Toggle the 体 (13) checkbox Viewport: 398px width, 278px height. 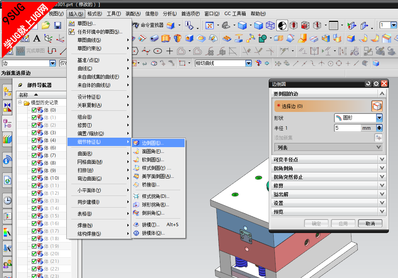point(34,201)
